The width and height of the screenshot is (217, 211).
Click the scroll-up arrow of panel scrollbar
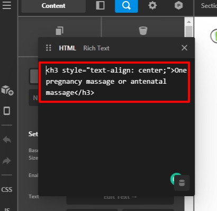coord(189,22)
